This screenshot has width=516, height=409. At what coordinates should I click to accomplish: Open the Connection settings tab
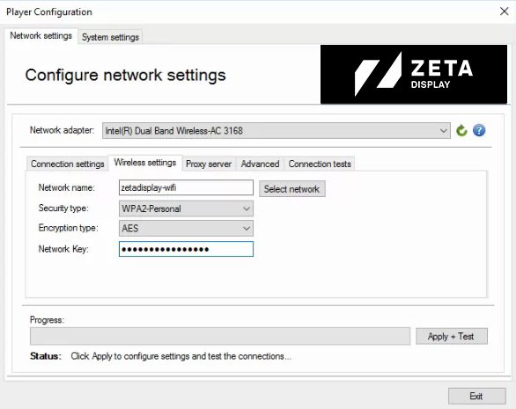68,164
